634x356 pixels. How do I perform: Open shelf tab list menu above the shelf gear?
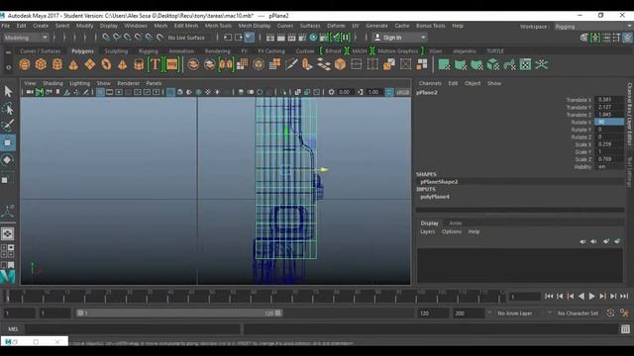tap(8, 52)
